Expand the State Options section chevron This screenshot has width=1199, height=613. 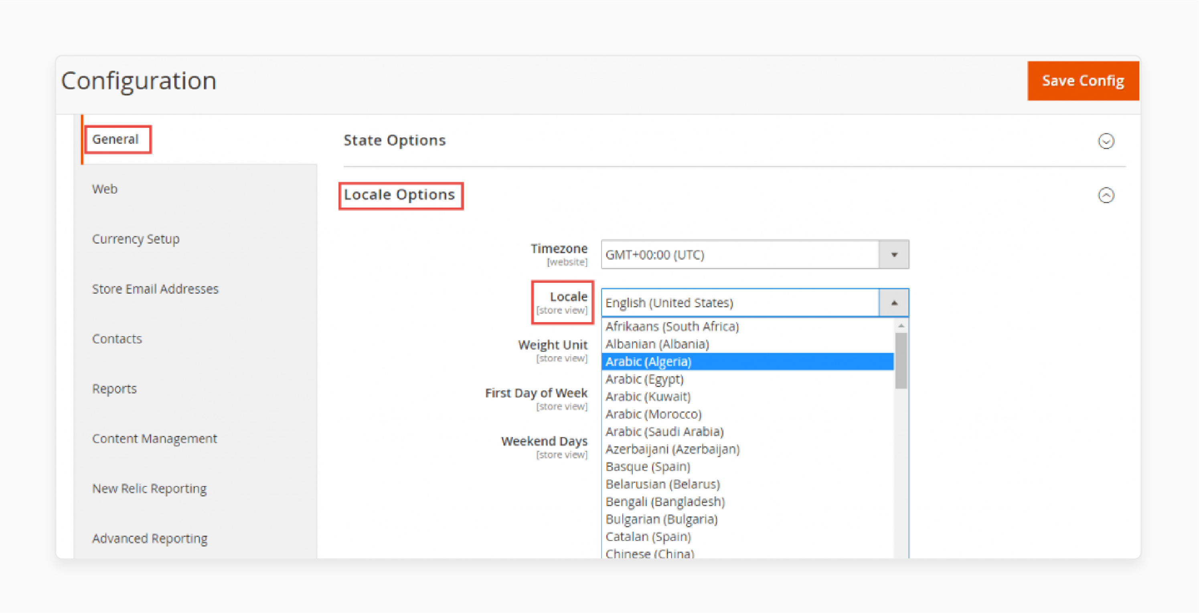pos(1106,141)
